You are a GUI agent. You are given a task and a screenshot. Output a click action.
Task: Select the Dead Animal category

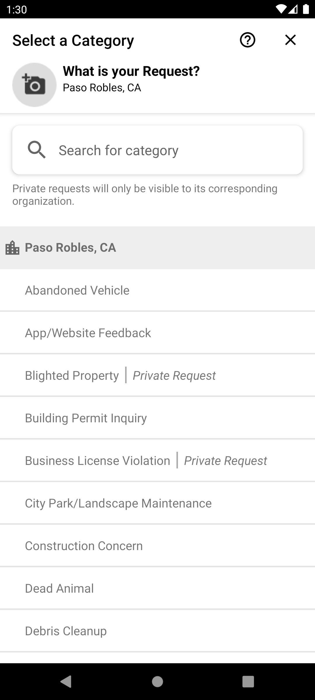point(60,589)
